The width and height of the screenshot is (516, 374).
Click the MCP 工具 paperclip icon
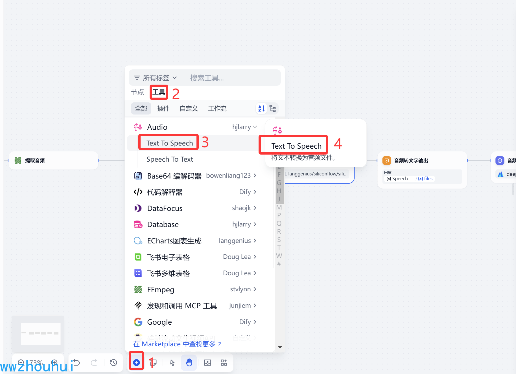click(x=138, y=305)
